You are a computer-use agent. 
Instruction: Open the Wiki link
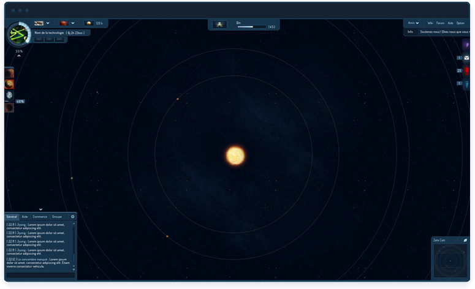pyautogui.click(x=430, y=23)
